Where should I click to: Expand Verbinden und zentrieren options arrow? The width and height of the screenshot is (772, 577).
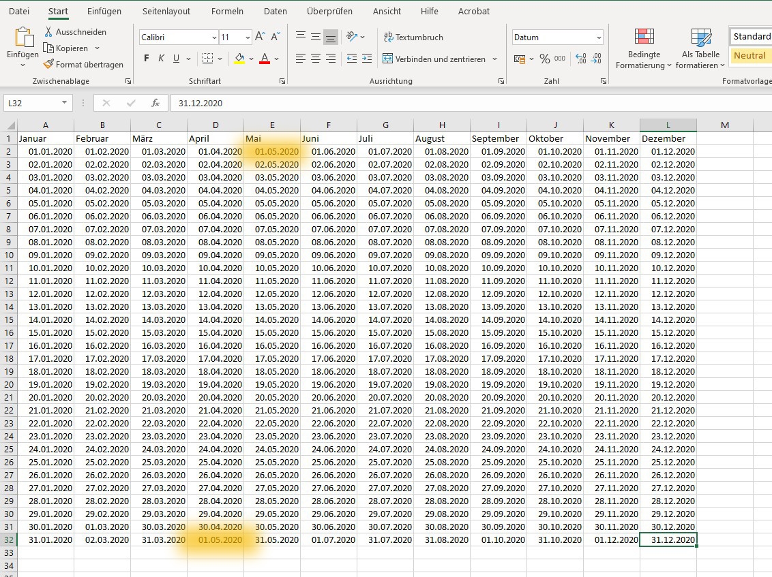(x=494, y=59)
